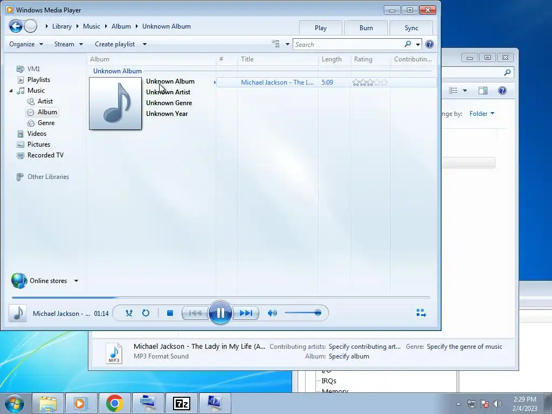Open Arrange by Folder dropdown in Explorer window

coord(482,114)
